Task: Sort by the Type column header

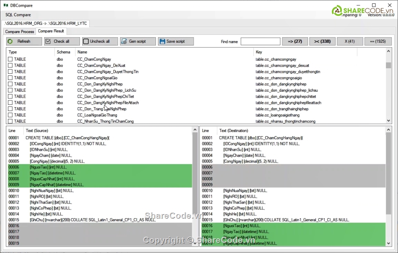Action: click(x=30, y=52)
